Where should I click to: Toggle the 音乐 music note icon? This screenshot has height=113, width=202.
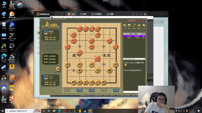tap(134, 25)
